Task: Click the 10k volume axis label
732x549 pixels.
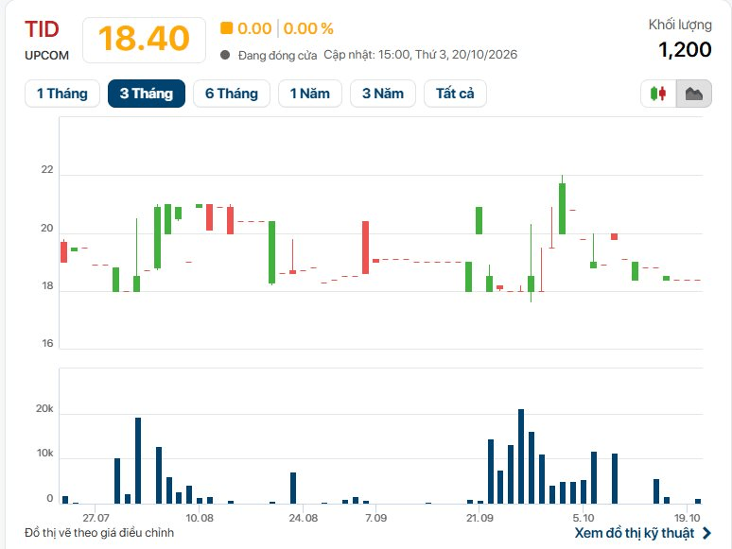Action: pos(44,454)
